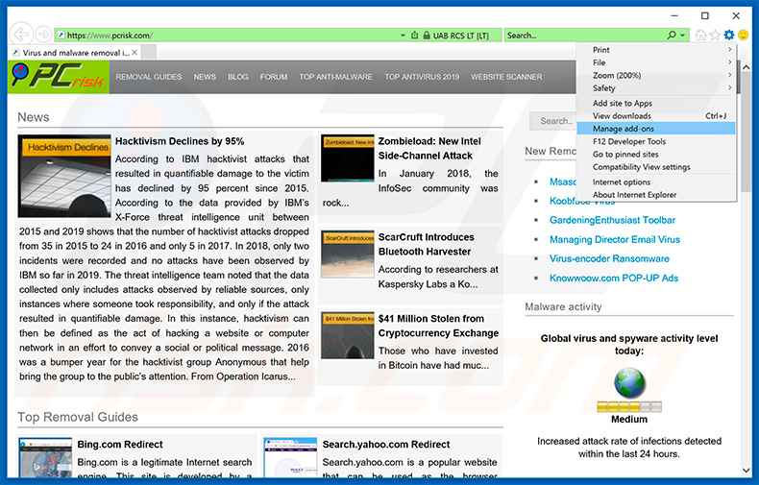Click the Hacktivism Declines thumbnail image

(64, 176)
